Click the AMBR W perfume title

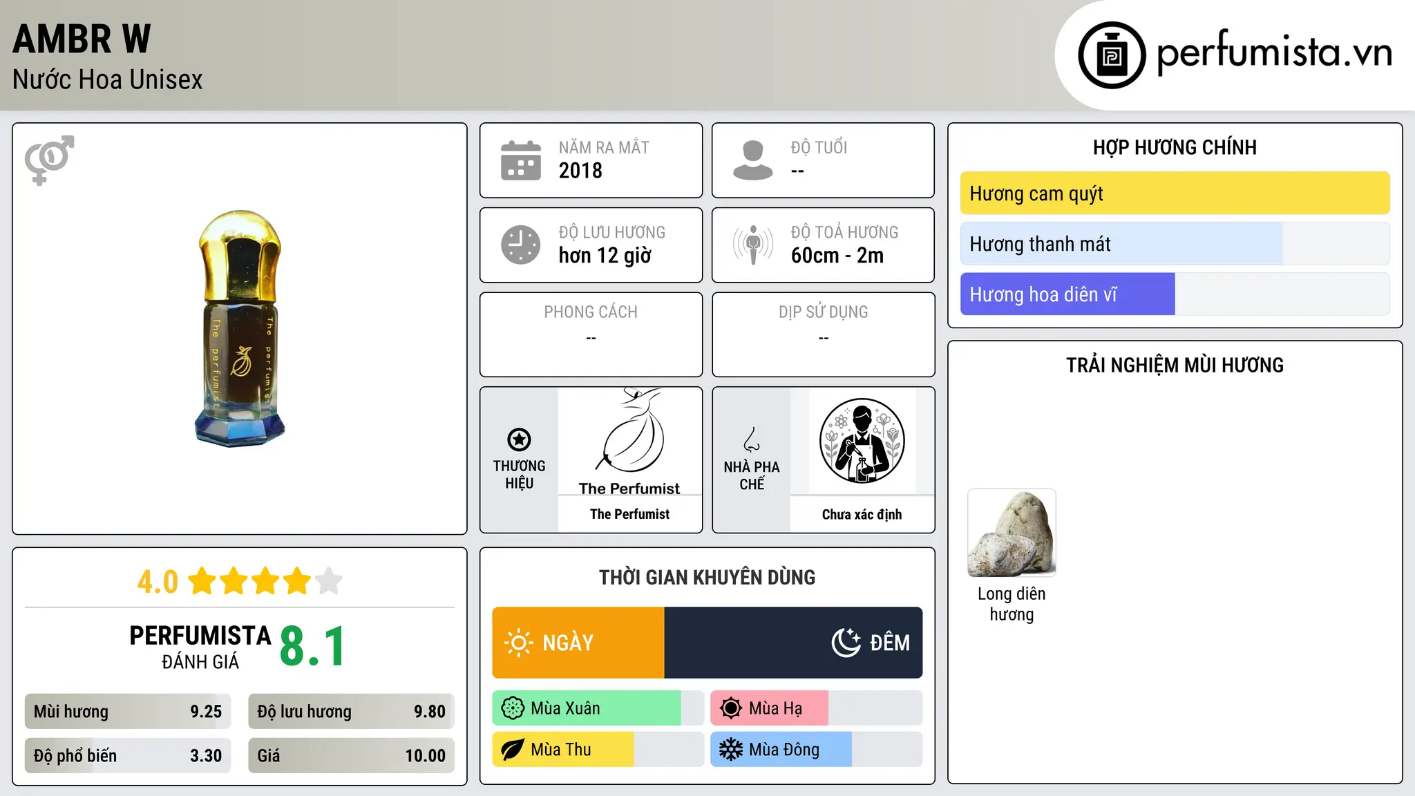click(82, 39)
